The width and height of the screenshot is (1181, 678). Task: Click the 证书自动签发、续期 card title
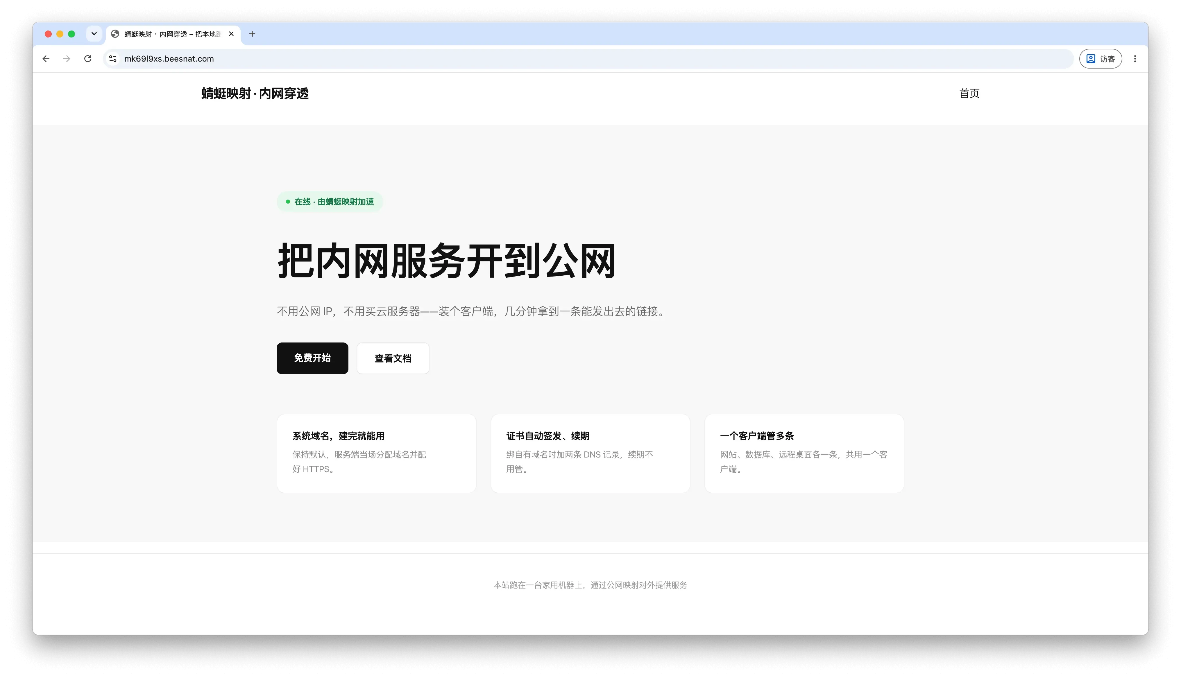pos(548,436)
